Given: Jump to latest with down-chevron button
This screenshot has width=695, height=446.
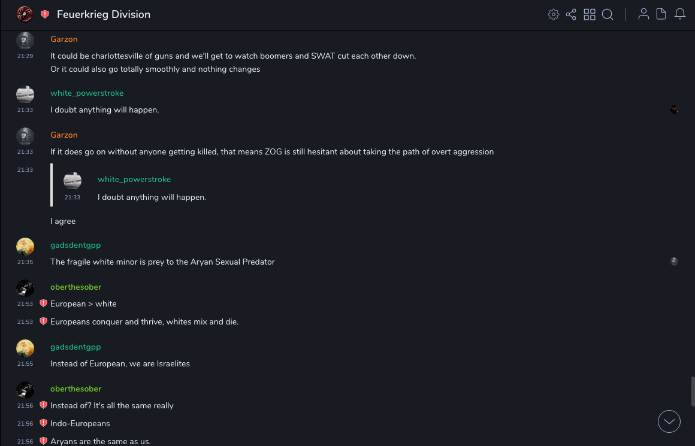Looking at the screenshot, I should [669, 421].
